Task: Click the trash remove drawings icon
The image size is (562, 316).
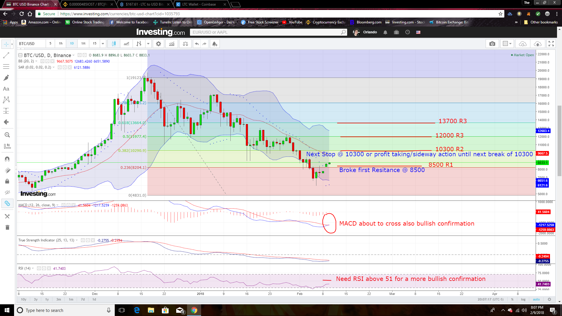Action: coord(7,227)
